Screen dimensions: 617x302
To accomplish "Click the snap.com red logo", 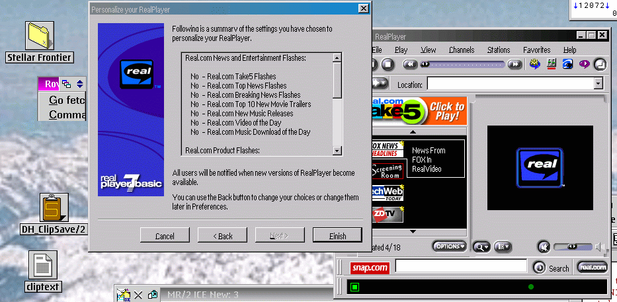I will (x=370, y=268).
